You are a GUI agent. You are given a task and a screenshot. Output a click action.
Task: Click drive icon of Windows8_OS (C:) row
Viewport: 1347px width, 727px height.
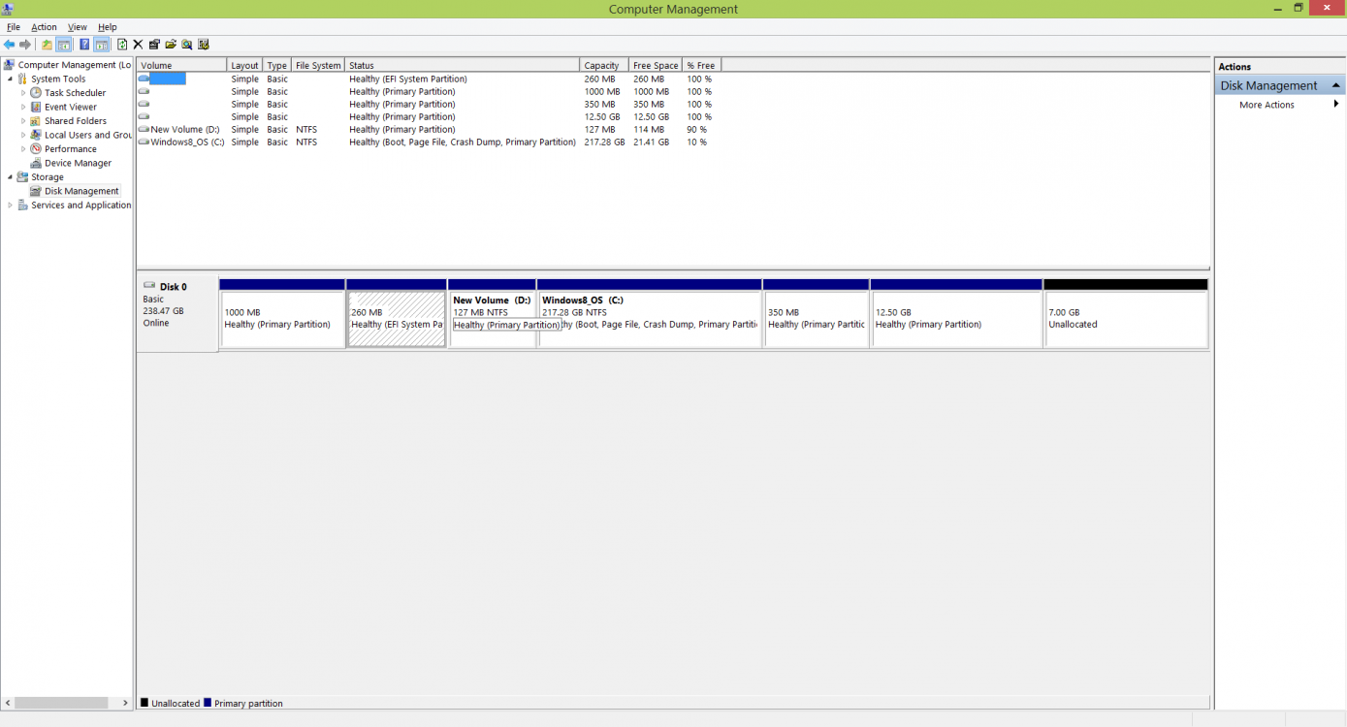coord(144,142)
